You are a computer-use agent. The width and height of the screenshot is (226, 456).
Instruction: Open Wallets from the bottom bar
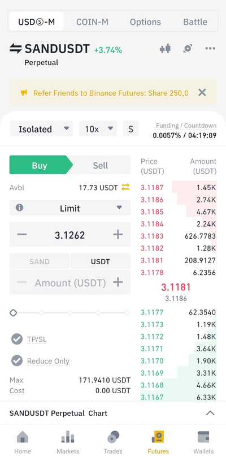203,442
